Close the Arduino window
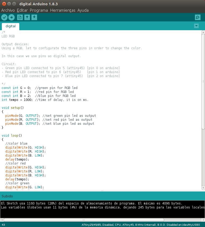Image resolution: width=205 pixels, height=227 pixels. click(4, 4)
